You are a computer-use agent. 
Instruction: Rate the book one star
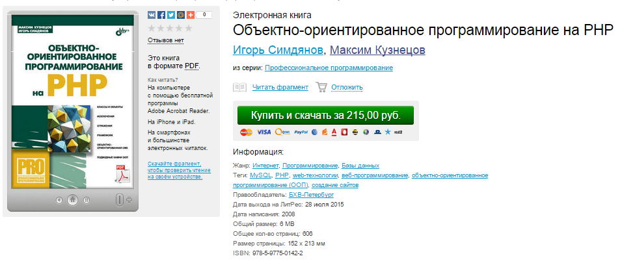(152, 29)
